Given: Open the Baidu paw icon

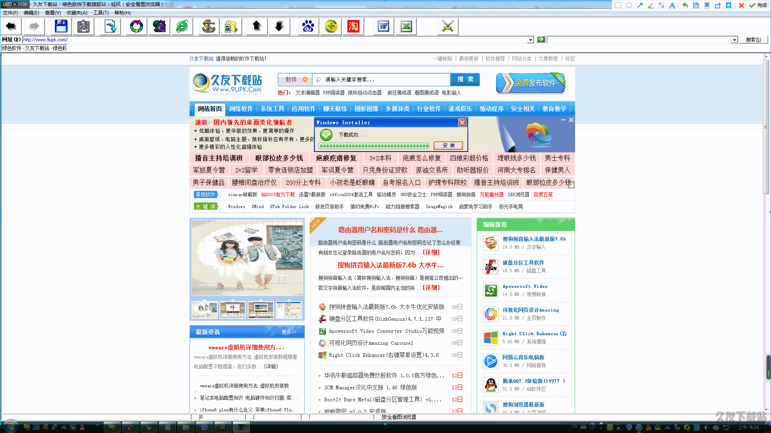Looking at the screenshot, I should pos(308,26).
